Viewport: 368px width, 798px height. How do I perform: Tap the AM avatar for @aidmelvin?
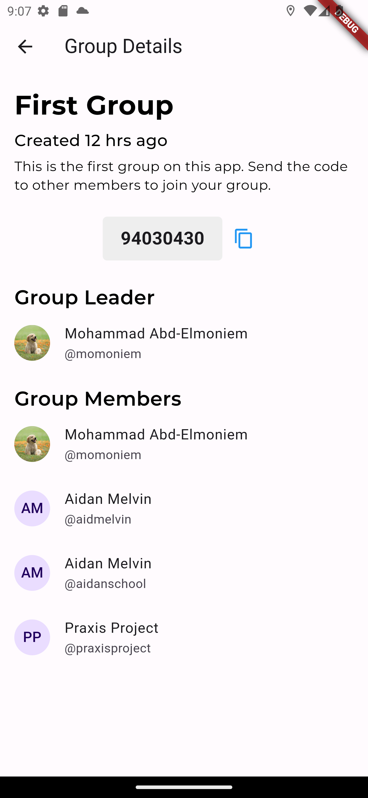click(32, 508)
